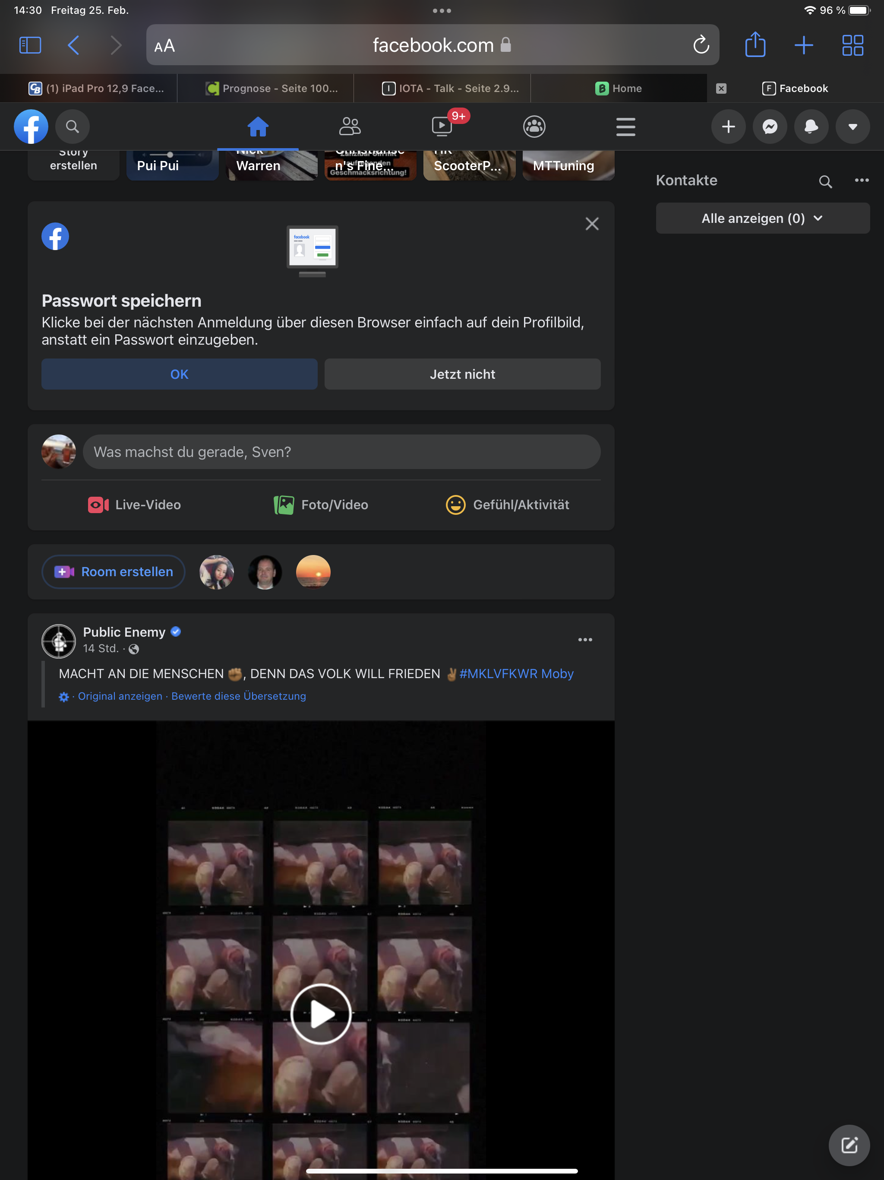This screenshot has height=1180, width=884.
Task: Open the Kontakte three-dot options
Action: point(862,180)
